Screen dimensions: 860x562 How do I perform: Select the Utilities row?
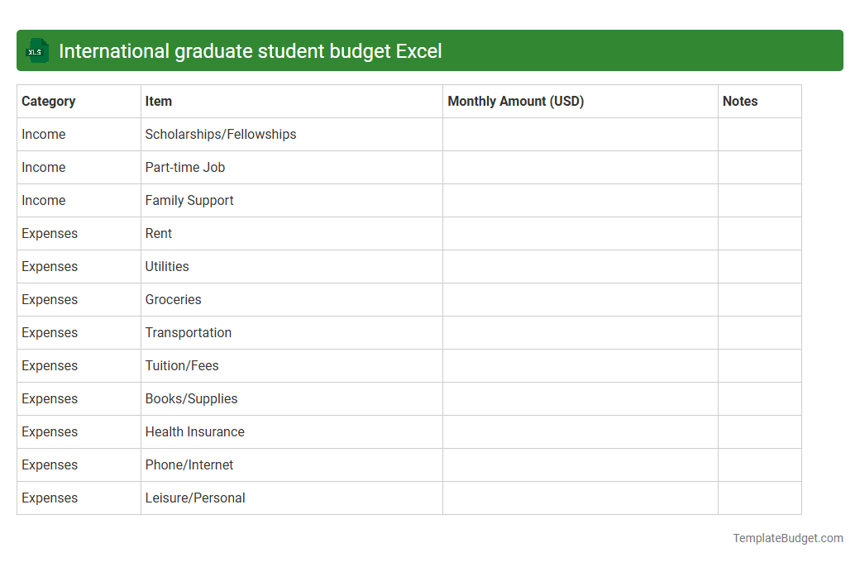pyautogui.click(x=167, y=266)
